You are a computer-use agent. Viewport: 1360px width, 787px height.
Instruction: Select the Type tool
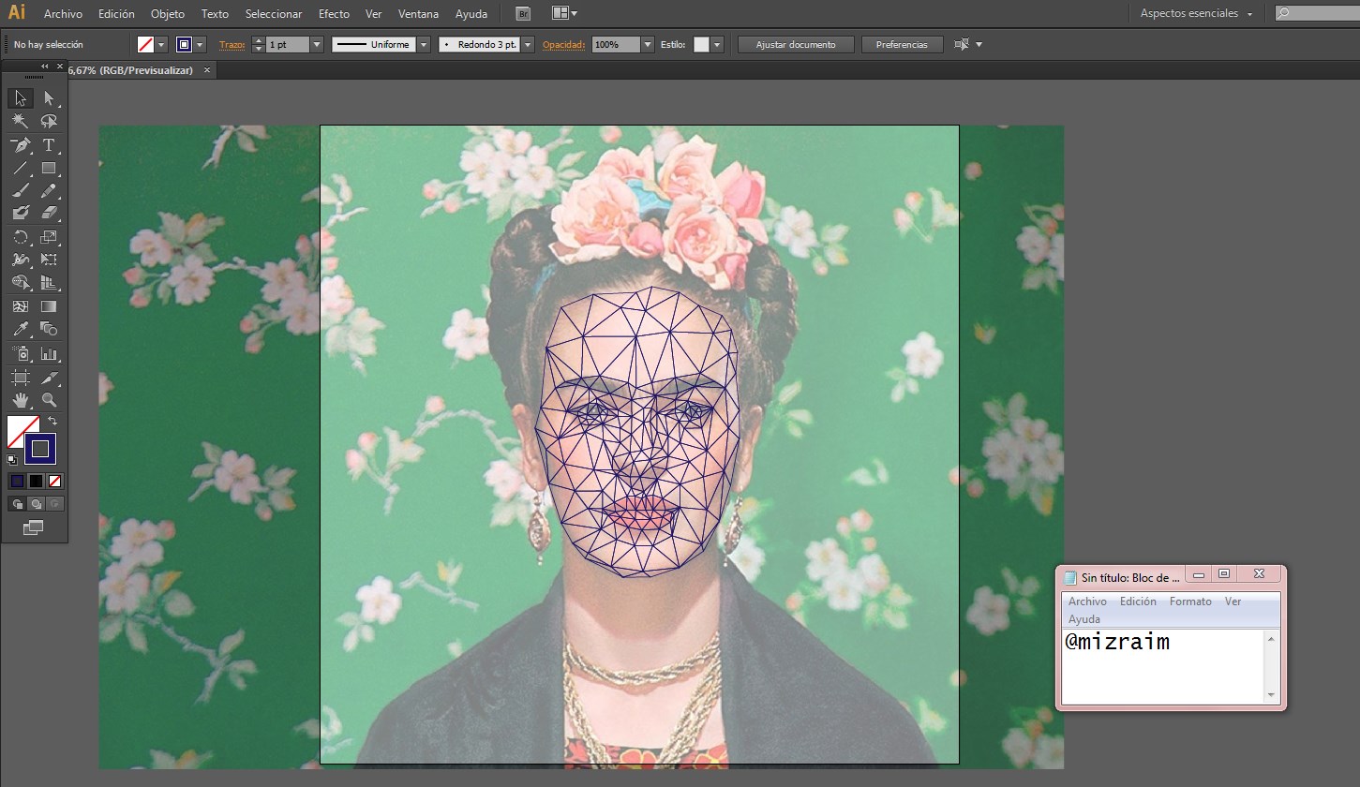[49, 144]
